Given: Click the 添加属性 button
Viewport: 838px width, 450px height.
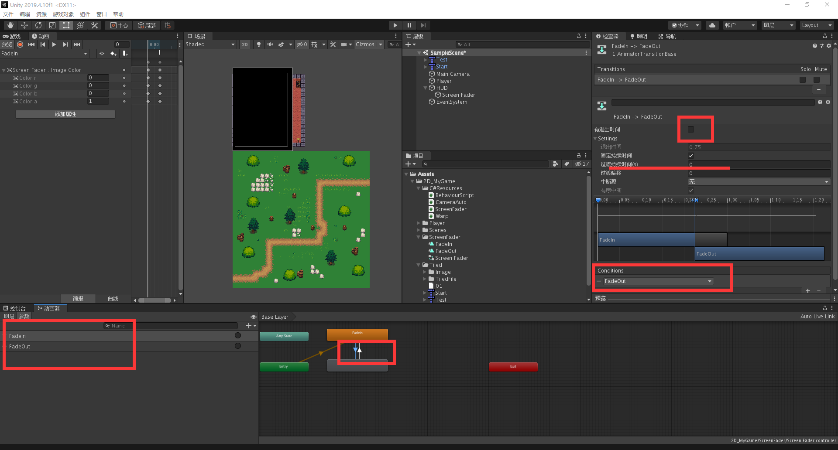Looking at the screenshot, I should point(65,114).
